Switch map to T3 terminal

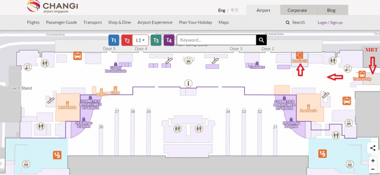tap(156, 40)
